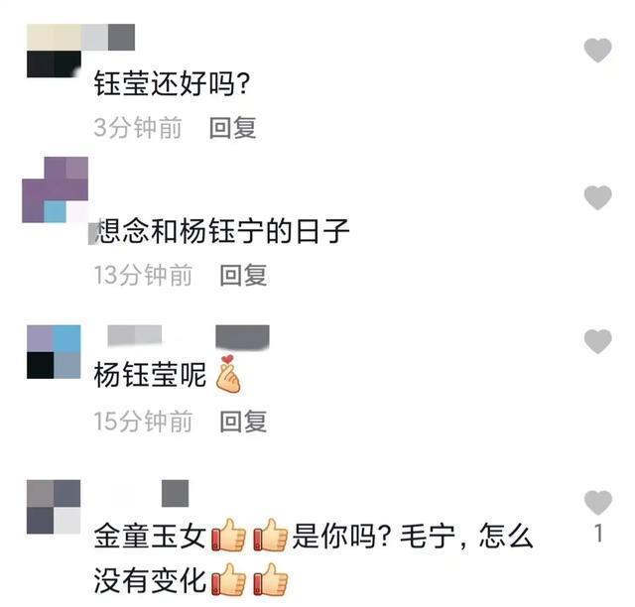Open the gray avatar of the "金童玉女" commenter

click(x=54, y=507)
